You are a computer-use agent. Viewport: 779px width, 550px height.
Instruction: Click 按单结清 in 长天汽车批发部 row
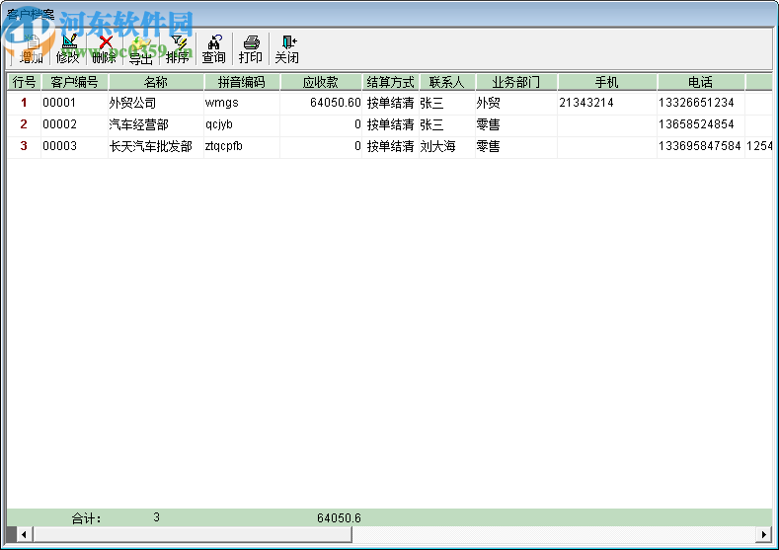(391, 146)
